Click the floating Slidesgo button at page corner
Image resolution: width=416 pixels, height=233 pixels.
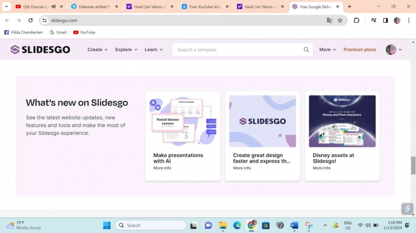tap(407, 209)
